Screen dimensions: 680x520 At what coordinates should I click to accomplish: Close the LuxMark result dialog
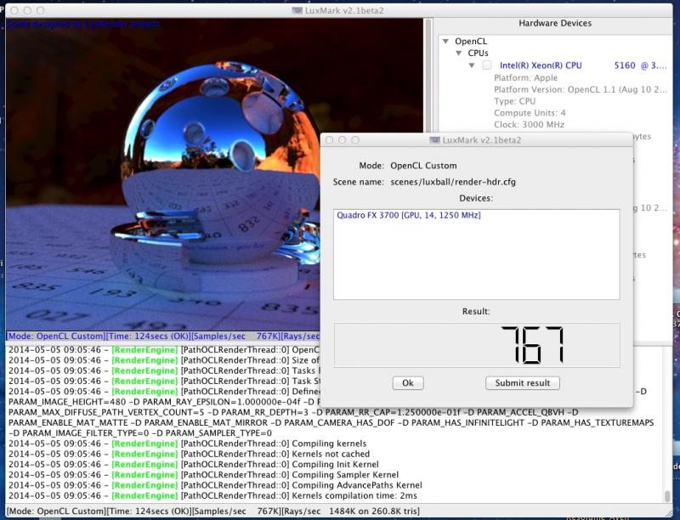328,139
